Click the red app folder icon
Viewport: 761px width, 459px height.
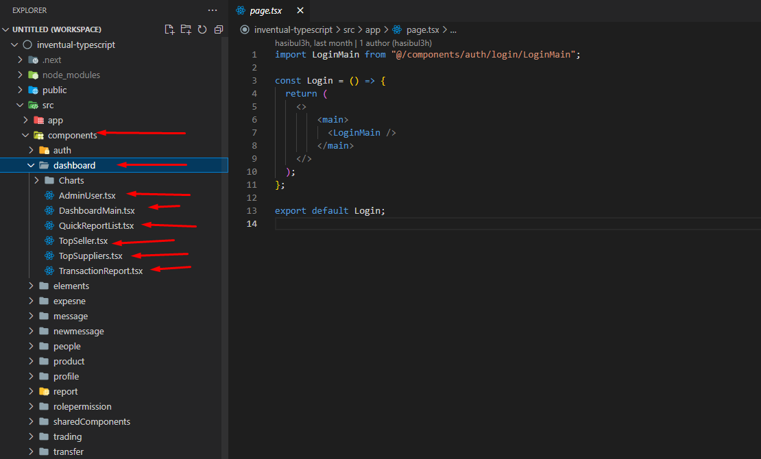39,121
